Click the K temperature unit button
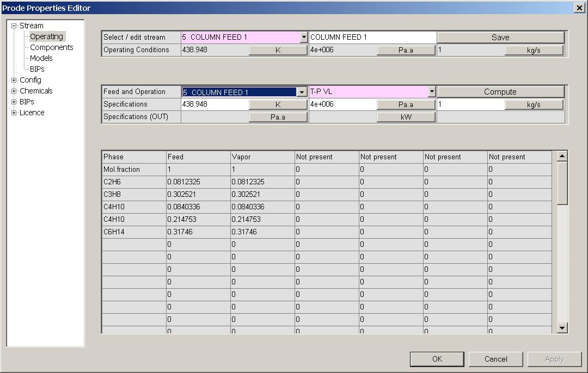This screenshot has height=373, width=588. coord(278,49)
